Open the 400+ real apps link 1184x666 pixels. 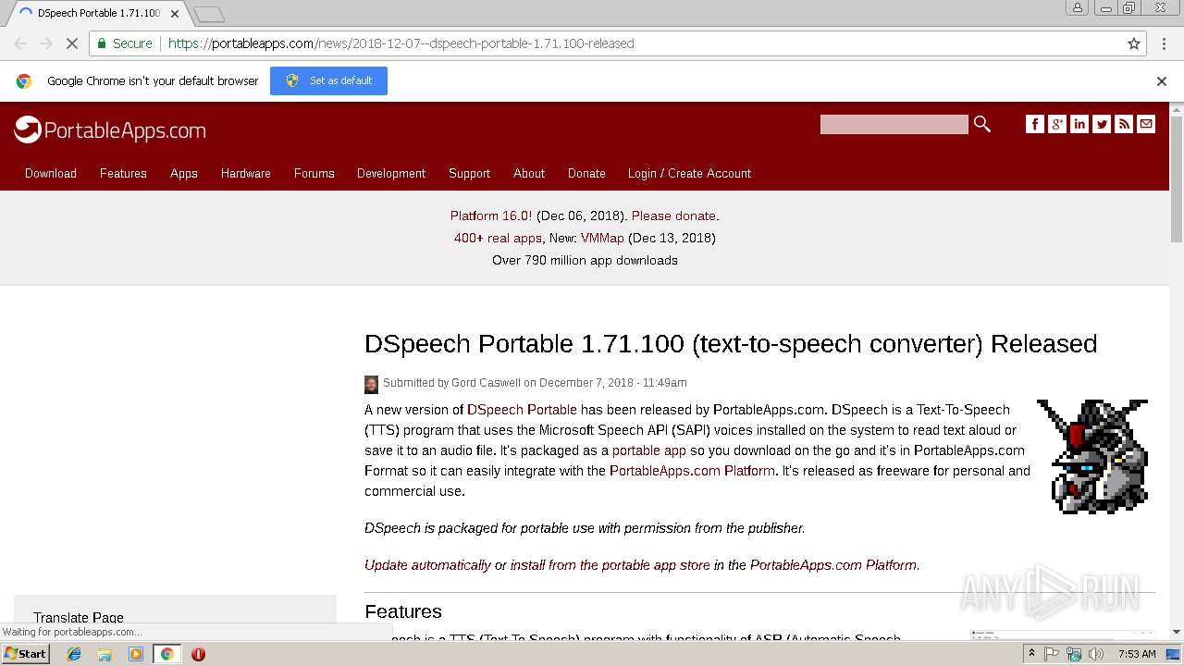pos(498,238)
